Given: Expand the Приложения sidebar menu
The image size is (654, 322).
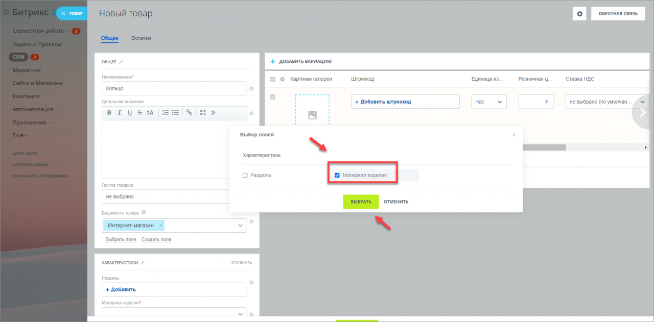Looking at the screenshot, I should tap(33, 122).
